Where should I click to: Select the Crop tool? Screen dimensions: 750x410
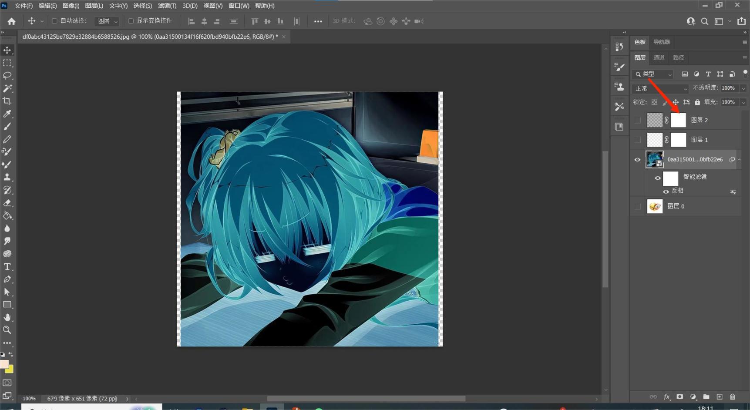pyautogui.click(x=7, y=101)
